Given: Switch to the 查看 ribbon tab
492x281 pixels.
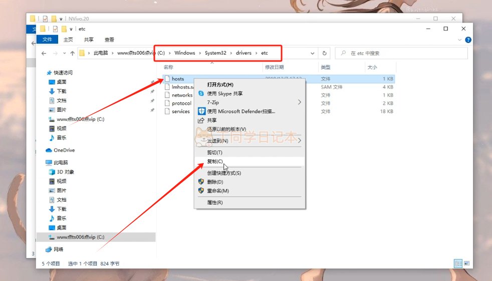Looking at the screenshot, I should (x=110, y=39).
